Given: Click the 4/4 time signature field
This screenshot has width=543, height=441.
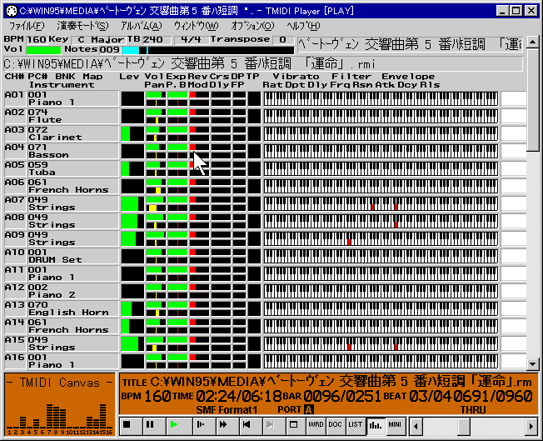Looking at the screenshot, I should [192, 40].
